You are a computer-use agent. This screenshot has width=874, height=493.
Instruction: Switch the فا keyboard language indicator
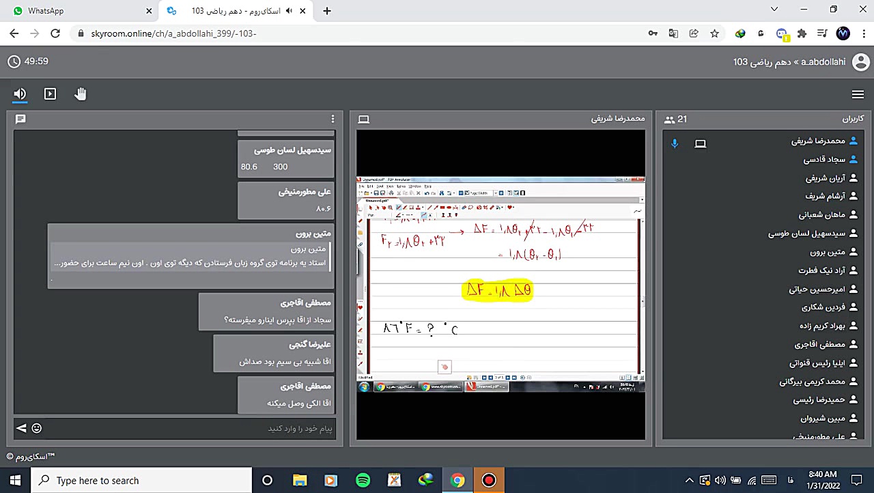(791, 481)
